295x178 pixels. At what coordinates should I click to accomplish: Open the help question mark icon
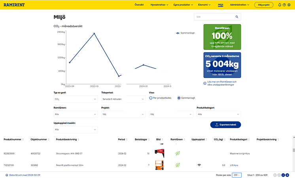click(x=284, y=5)
